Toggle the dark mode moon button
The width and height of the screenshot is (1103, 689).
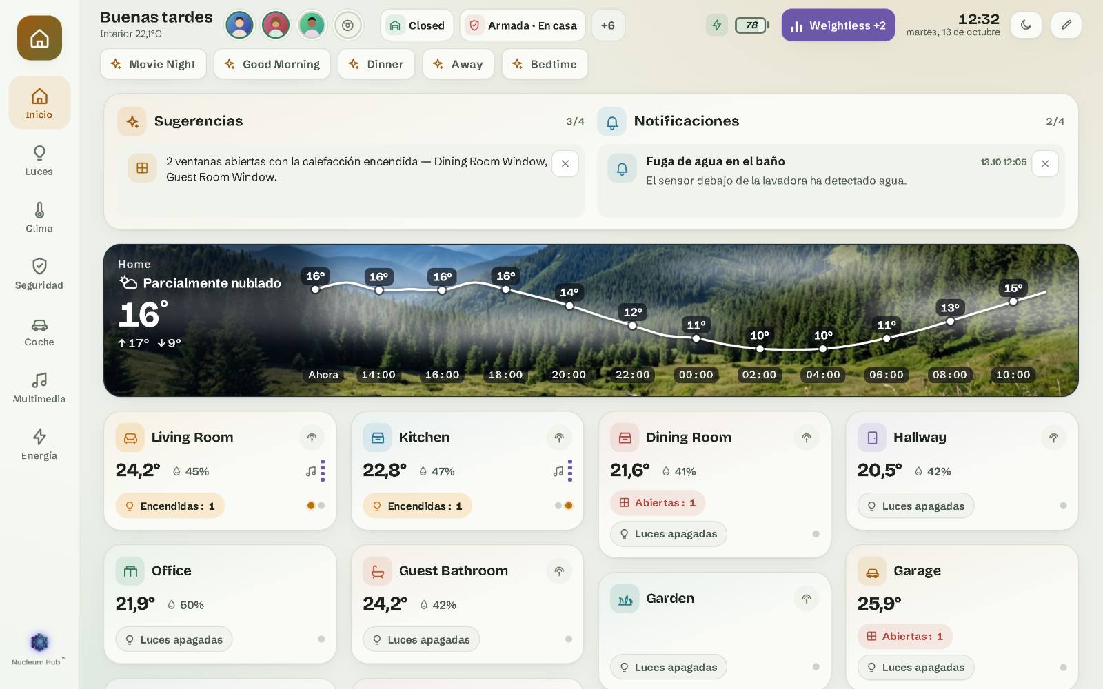tap(1026, 25)
